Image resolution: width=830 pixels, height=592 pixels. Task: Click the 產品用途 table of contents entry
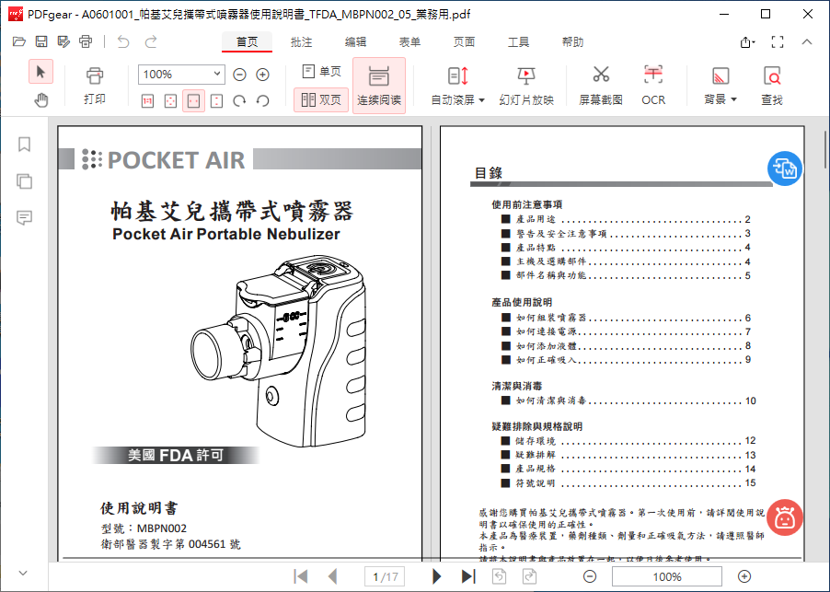pyautogui.click(x=625, y=219)
